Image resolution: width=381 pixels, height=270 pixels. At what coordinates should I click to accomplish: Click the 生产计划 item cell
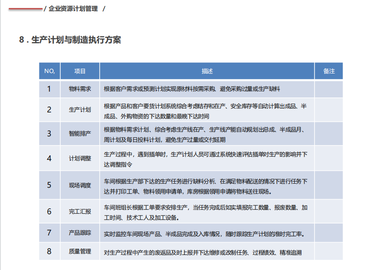tap(80, 109)
